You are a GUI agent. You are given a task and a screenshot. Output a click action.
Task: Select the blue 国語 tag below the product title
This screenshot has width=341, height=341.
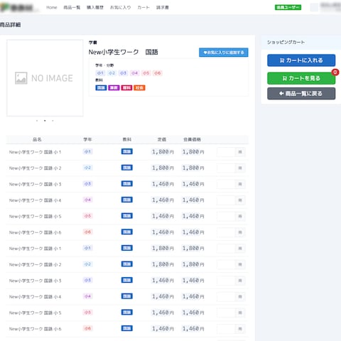pos(101,88)
